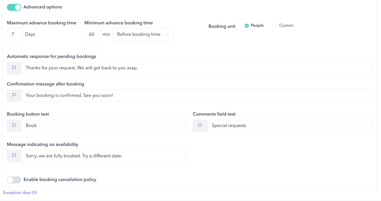Enable the booking cancelation policy toggle
The height and width of the screenshot is (201, 381).
[x=14, y=180]
